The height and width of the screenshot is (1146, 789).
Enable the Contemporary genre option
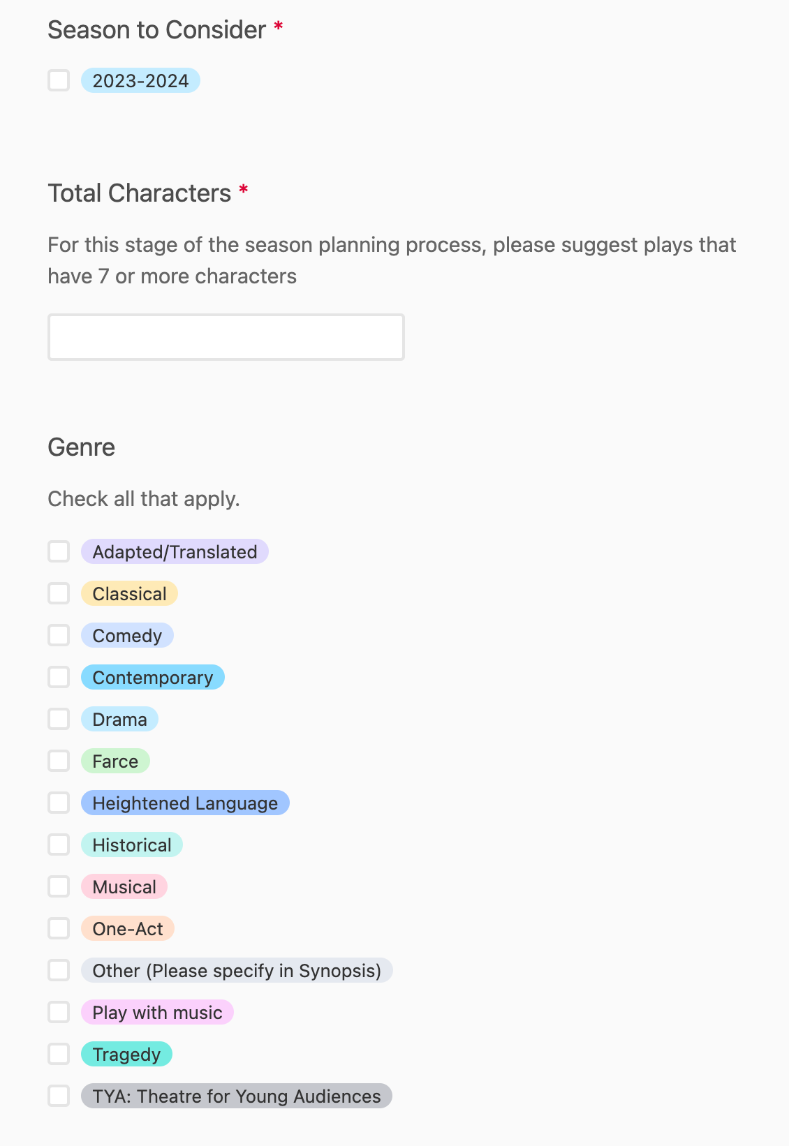(59, 677)
